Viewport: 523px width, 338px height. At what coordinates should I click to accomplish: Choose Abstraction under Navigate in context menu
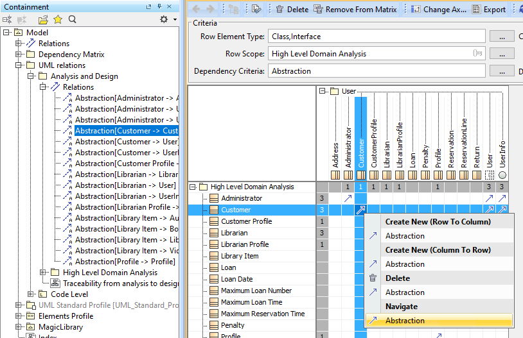[x=405, y=321]
